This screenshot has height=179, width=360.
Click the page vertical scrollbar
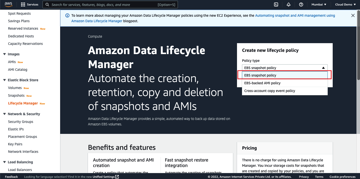tap(358, 45)
